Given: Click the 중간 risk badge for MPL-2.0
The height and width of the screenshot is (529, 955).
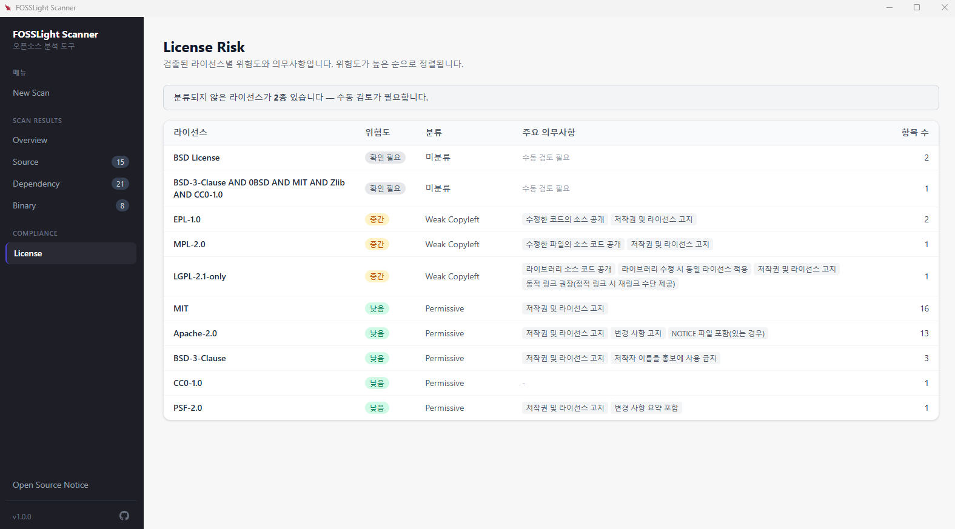Looking at the screenshot, I should 377,244.
